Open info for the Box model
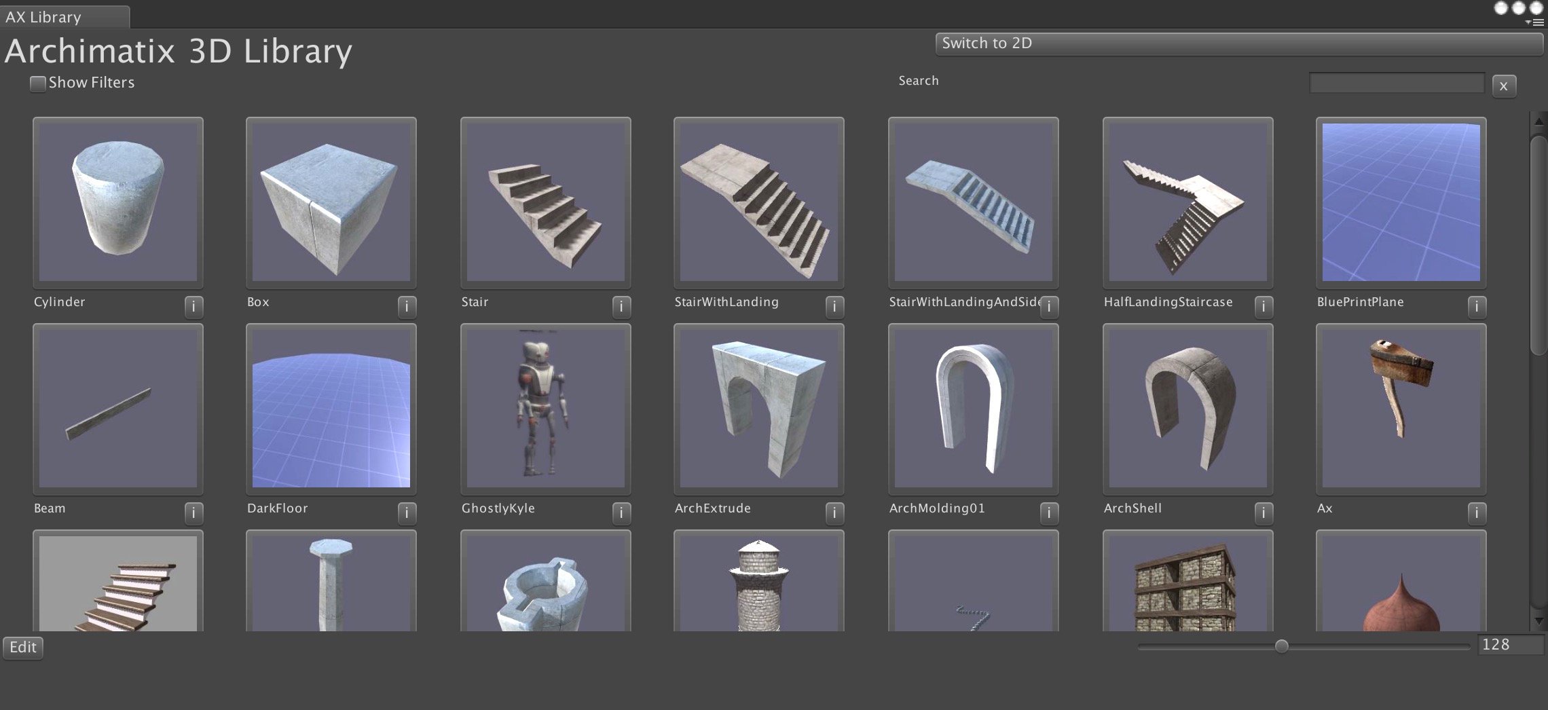Image resolution: width=1548 pixels, height=710 pixels. pos(407,307)
